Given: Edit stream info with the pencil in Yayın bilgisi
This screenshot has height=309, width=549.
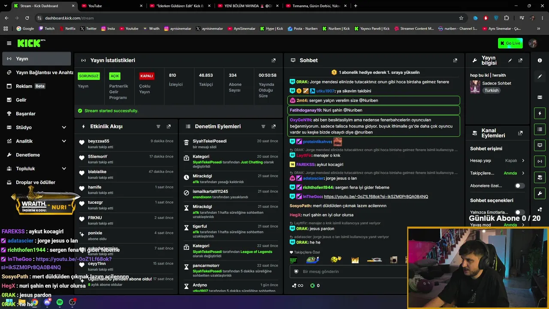Looking at the screenshot, I should (x=510, y=61).
